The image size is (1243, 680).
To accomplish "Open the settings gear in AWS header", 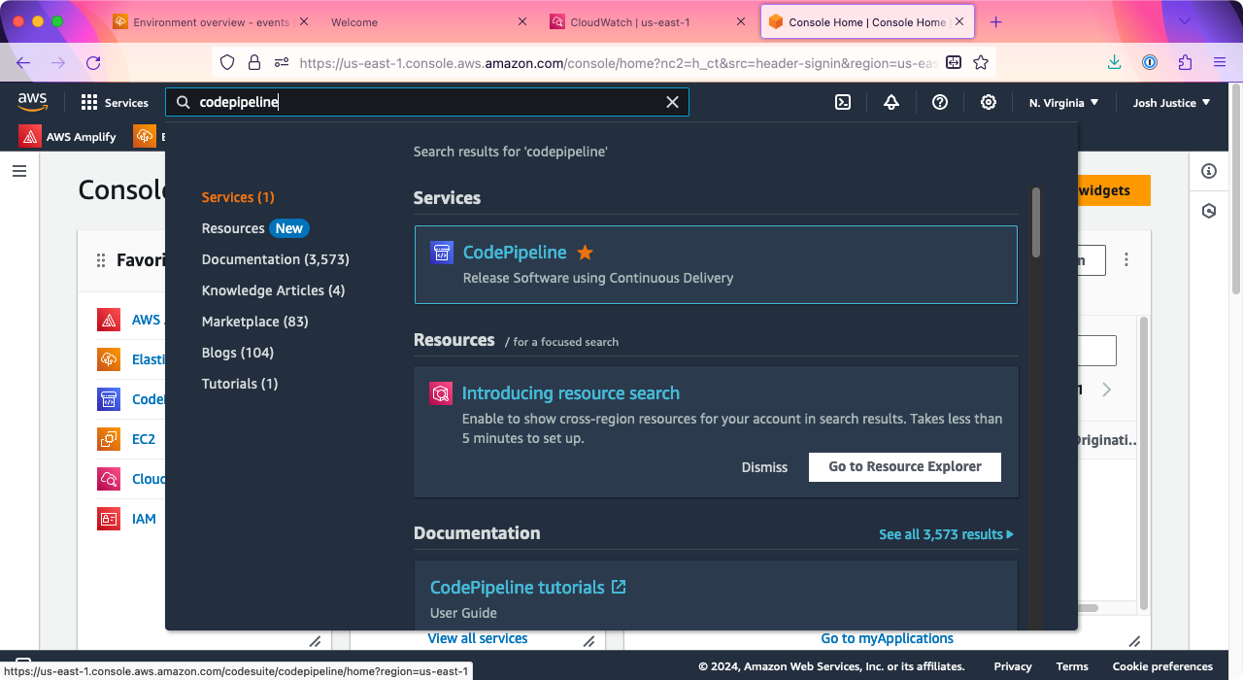I will pyautogui.click(x=989, y=102).
